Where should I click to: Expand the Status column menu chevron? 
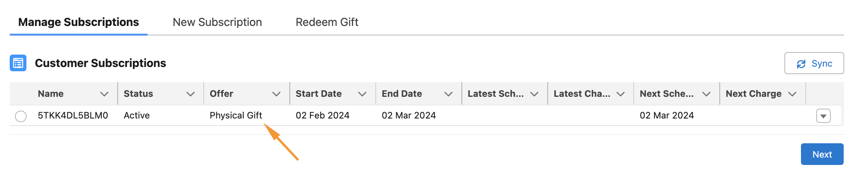[190, 94]
